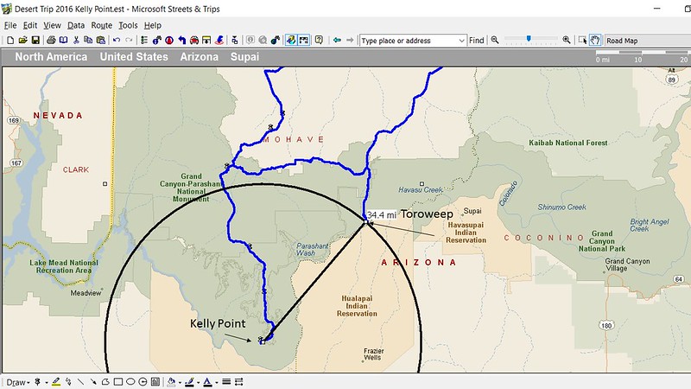Image resolution: width=691 pixels, height=389 pixels.
Task: Save the map with the floppy disk icon
Action: tap(35, 40)
